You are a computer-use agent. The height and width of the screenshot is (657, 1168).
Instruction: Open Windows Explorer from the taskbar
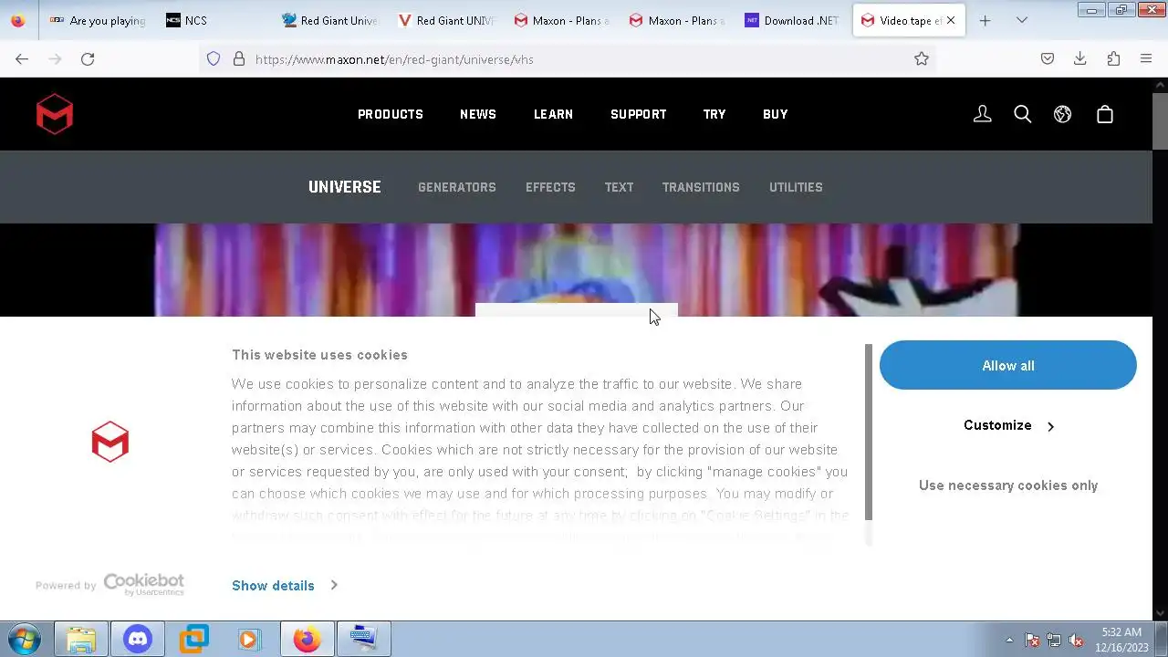(81, 639)
